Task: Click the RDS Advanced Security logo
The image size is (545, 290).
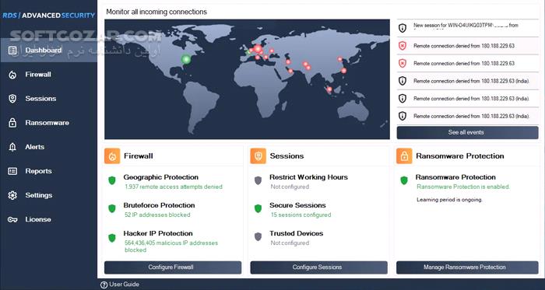Action: (x=48, y=16)
